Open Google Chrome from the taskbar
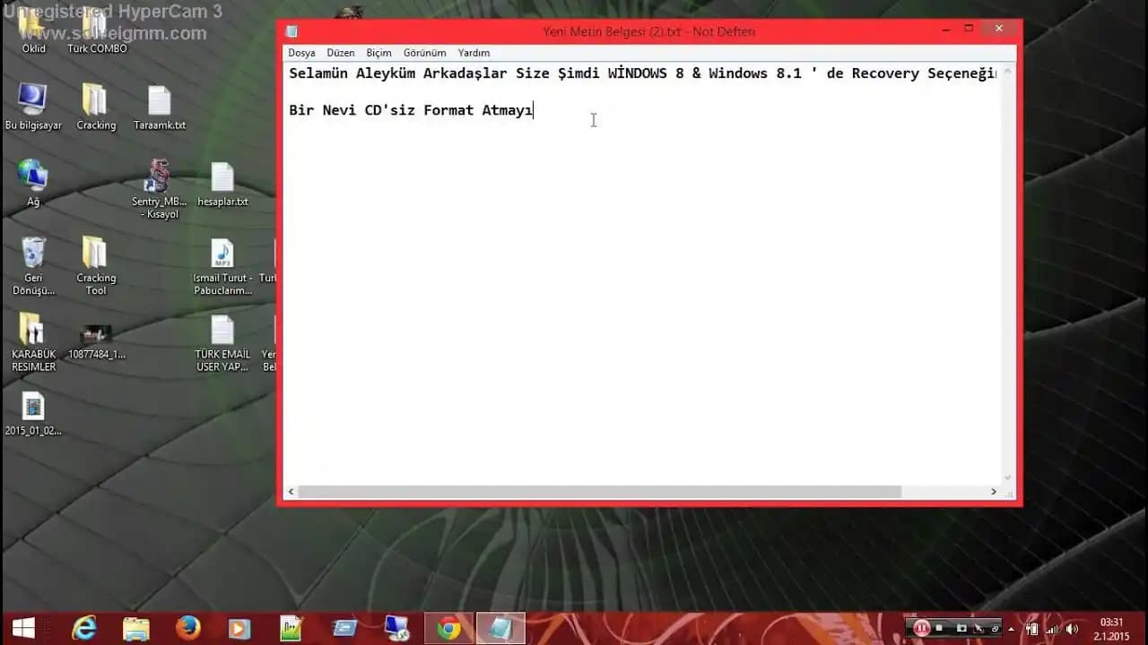This screenshot has height=645, width=1148. click(x=449, y=628)
